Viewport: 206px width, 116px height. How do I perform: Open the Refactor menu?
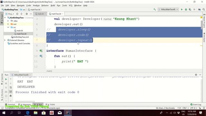pyautogui.click(x=45, y=5)
